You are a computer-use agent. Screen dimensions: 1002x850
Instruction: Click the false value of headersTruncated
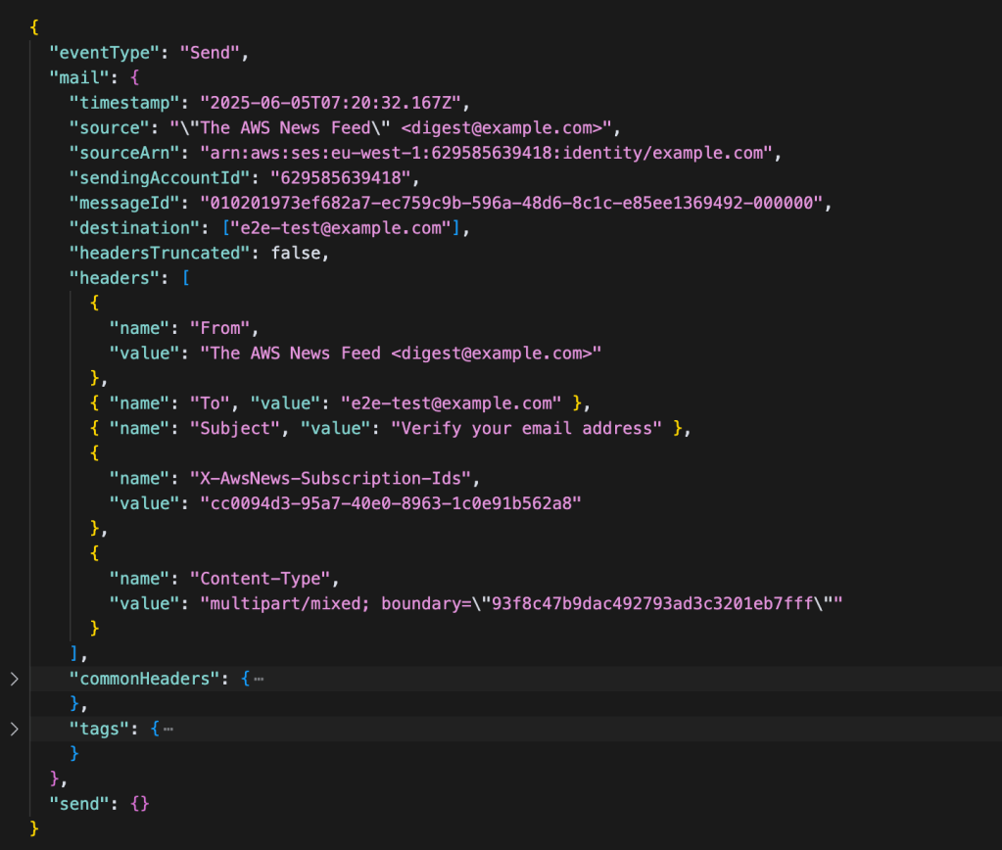[x=299, y=253]
